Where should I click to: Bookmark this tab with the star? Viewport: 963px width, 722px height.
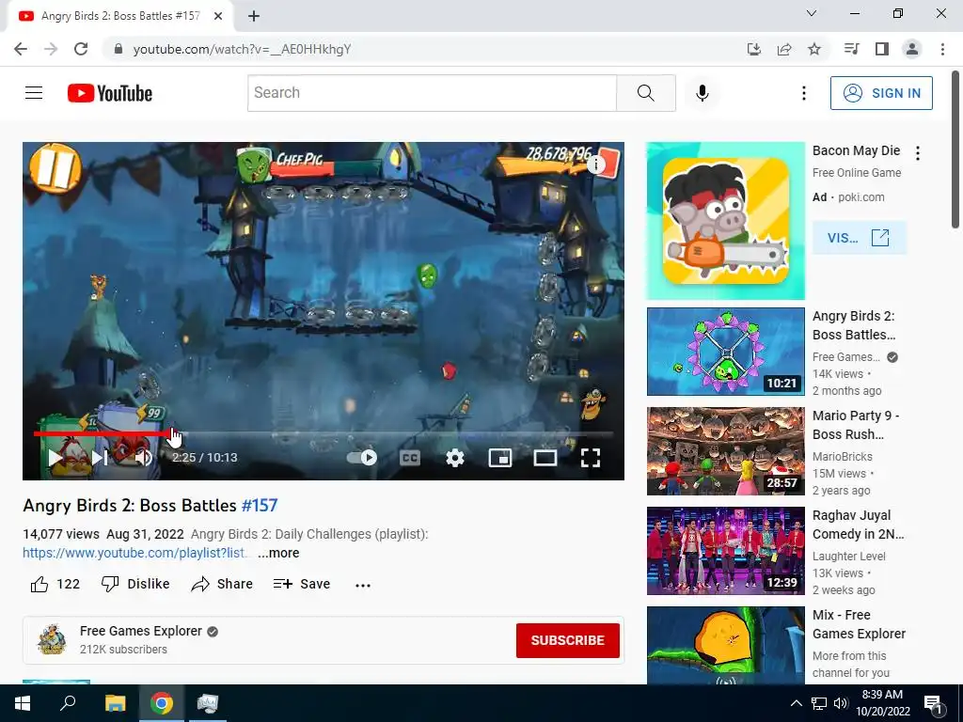point(814,49)
